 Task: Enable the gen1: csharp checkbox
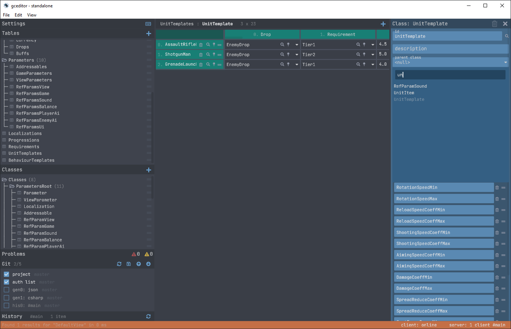pyautogui.click(x=6, y=297)
